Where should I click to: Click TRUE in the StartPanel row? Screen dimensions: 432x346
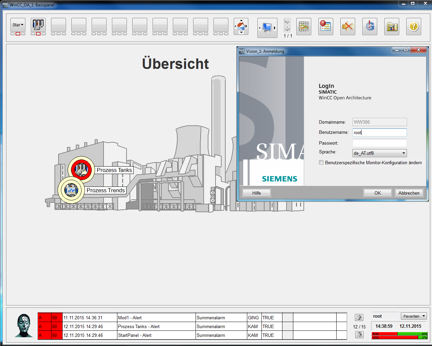coord(272,335)
